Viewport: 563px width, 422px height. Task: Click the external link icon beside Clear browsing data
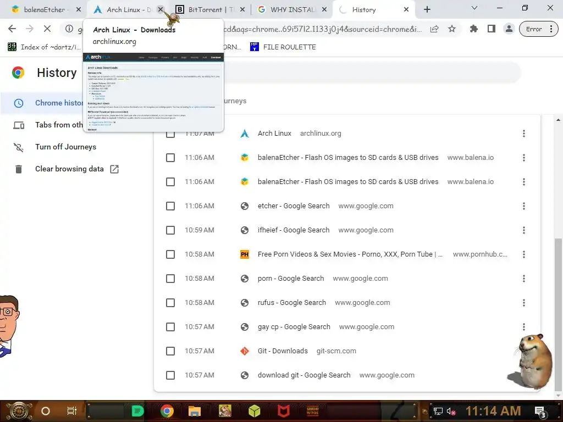tap(114, 169)
